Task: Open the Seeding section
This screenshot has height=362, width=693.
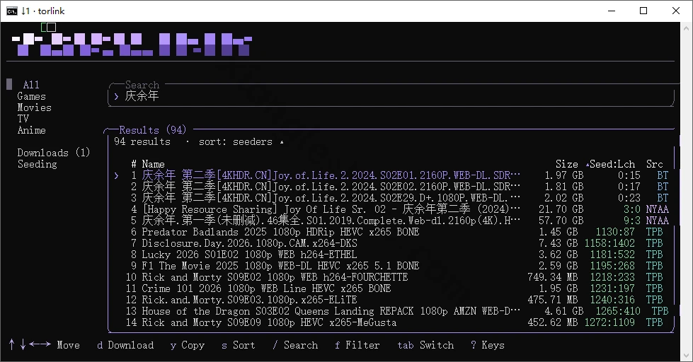Action: [x=37, y=164]
